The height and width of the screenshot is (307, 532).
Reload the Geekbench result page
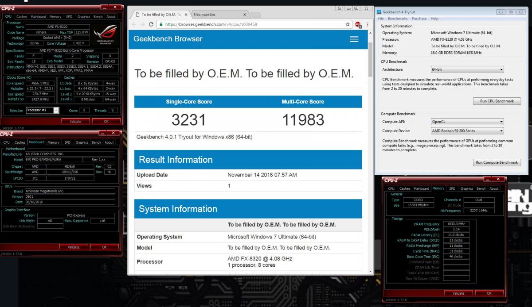(x=151, y=24)
